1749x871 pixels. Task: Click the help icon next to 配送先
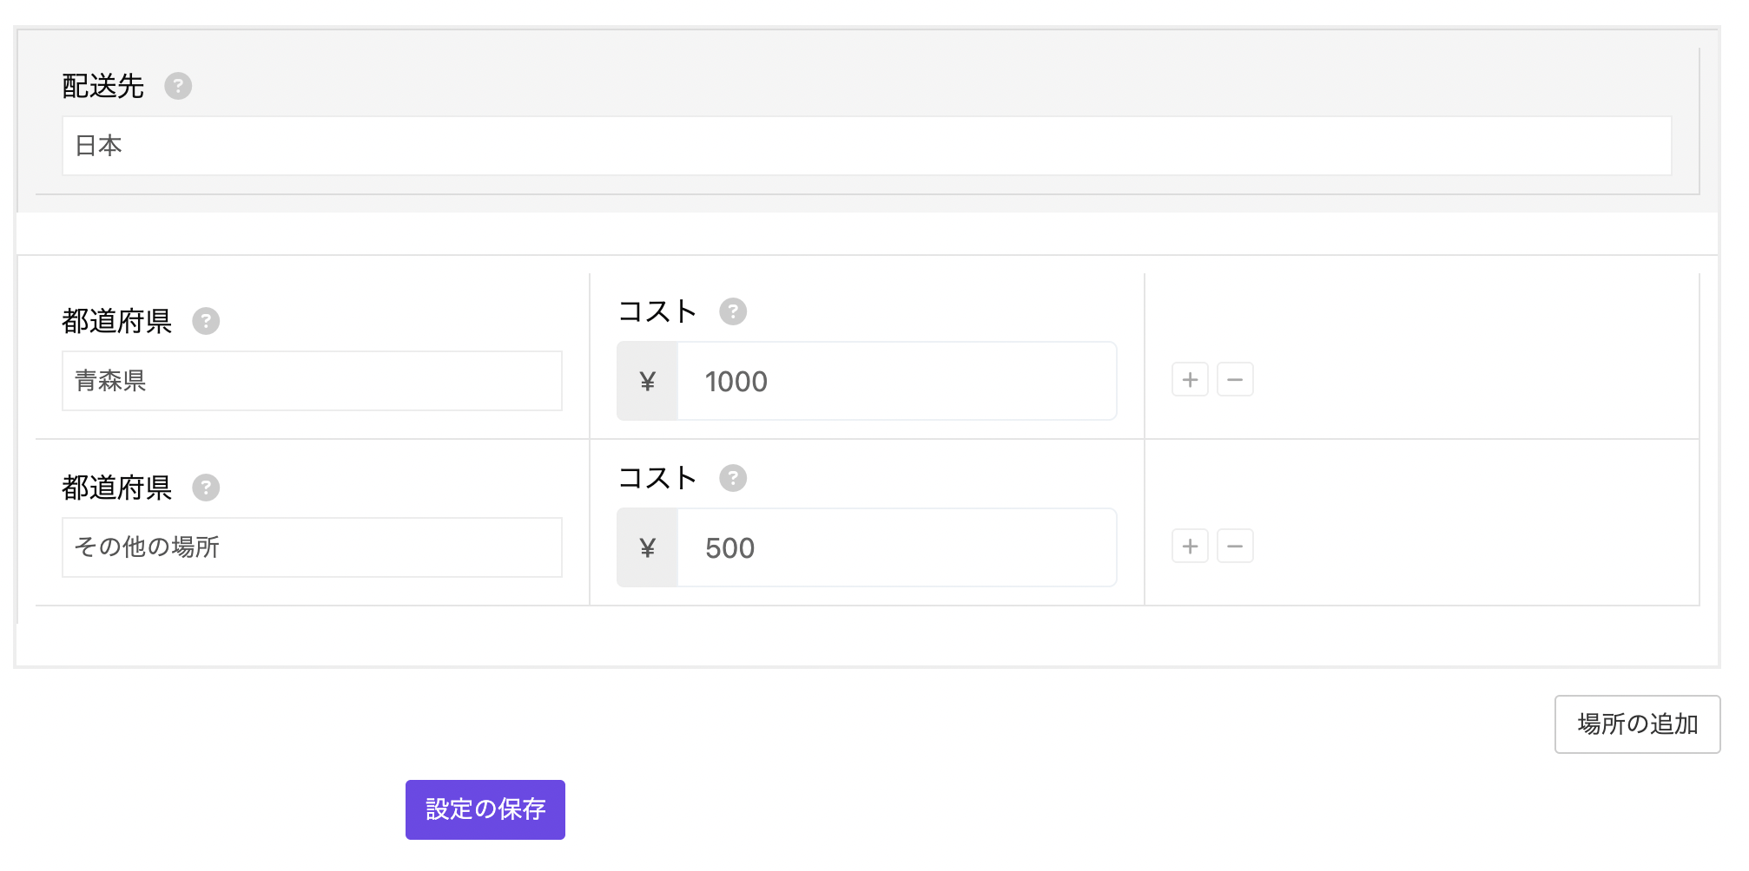click(x=178, y=86)
